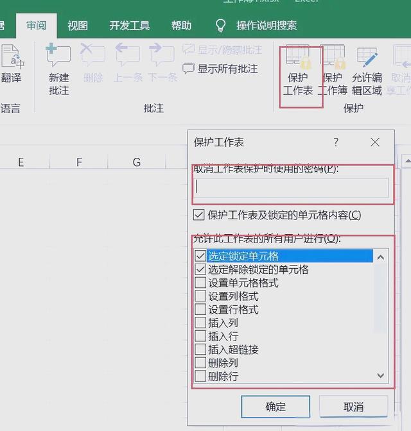The image size is (411, 431).
Task: Enable the 设置单元格格式 checkbox
Action: (200, 283)
